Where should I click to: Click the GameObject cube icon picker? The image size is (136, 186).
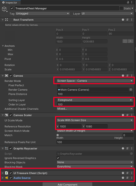click(4, 9)
